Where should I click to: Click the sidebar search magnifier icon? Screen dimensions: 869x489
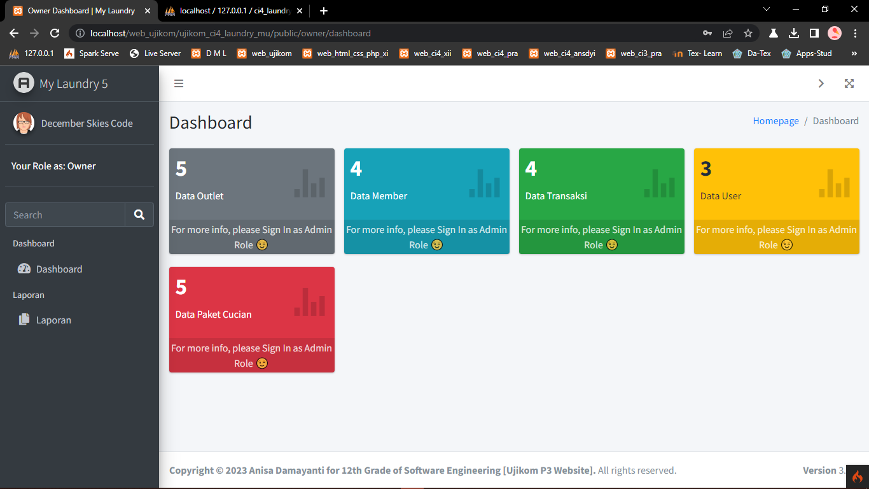(x=139, y=215)
